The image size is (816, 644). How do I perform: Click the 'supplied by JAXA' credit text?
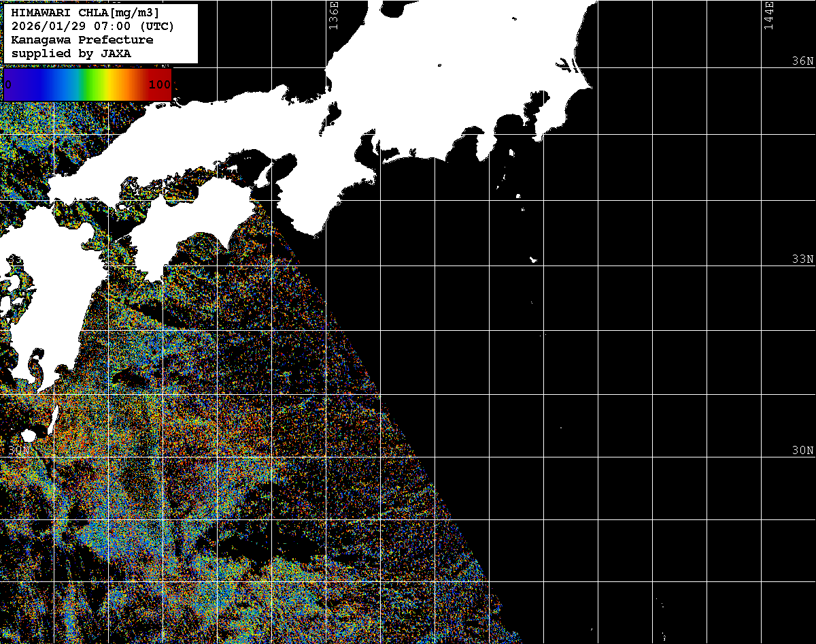coord(71,53)
